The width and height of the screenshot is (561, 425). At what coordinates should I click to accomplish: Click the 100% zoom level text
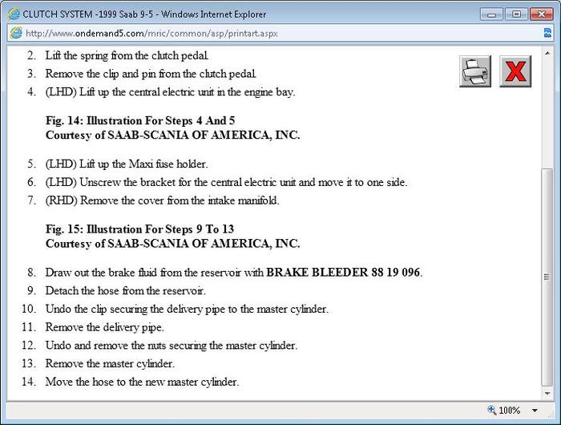click(510, 411)
